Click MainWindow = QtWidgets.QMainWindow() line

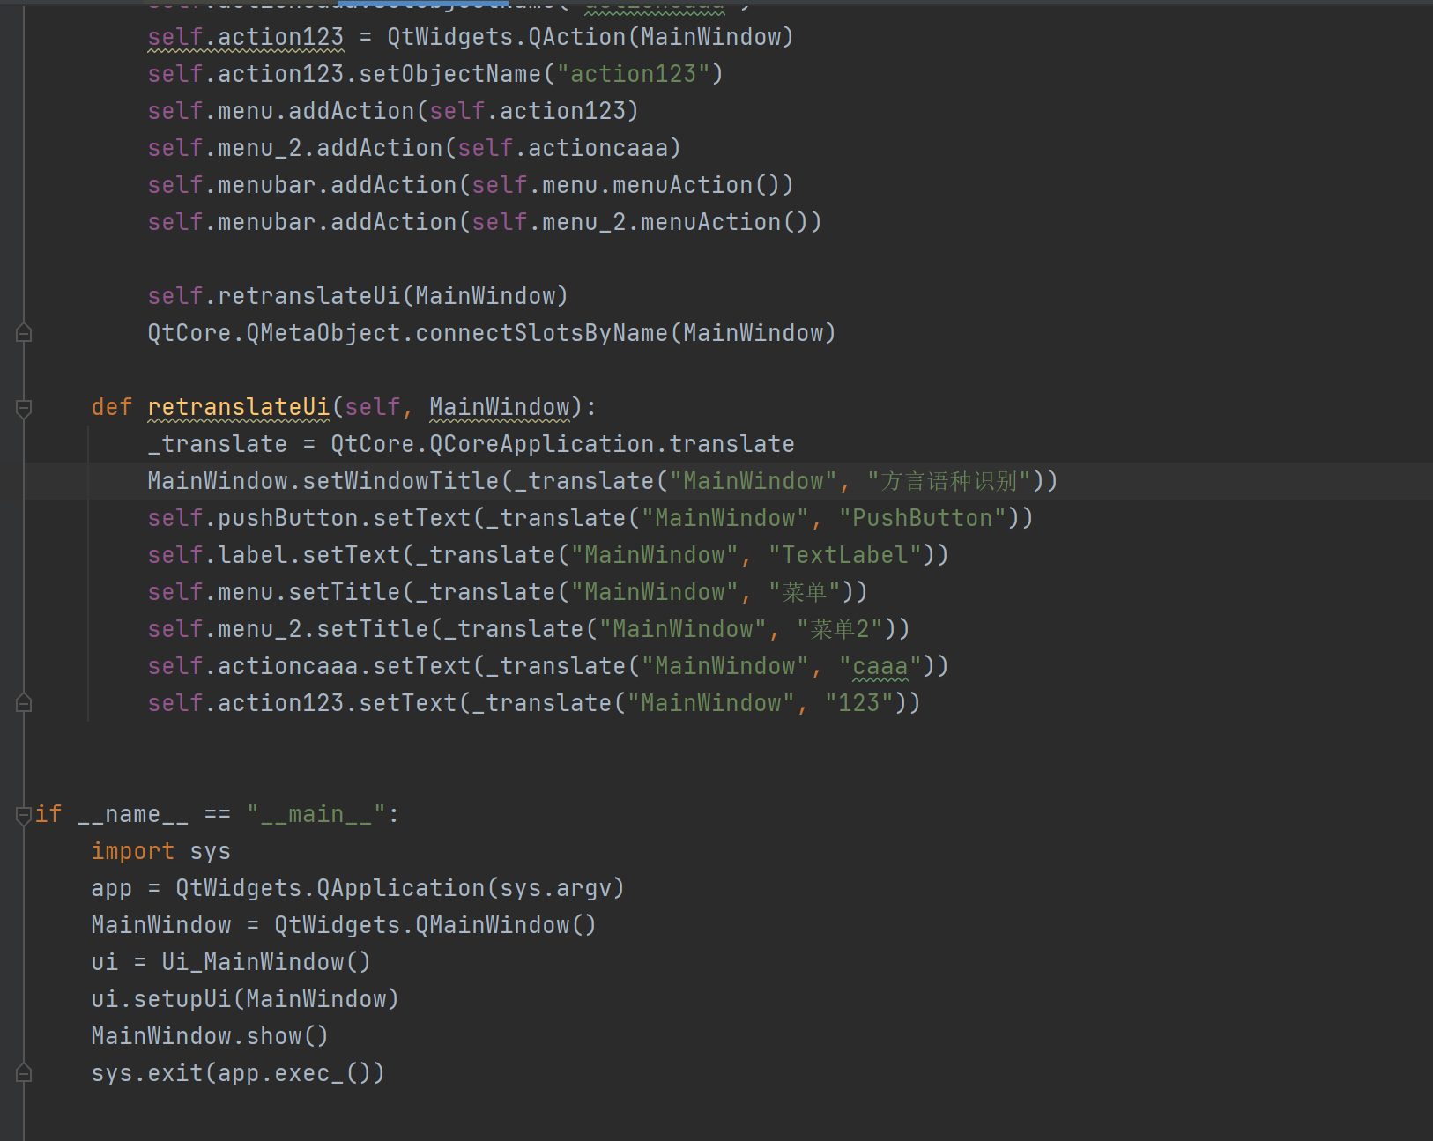click(x=344, y=925)
